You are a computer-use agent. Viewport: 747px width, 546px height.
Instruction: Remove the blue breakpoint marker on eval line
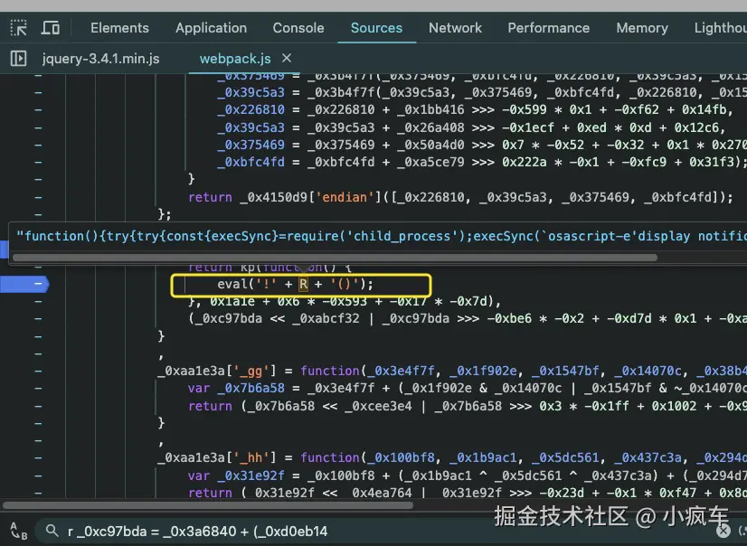(x=24, y=284)
